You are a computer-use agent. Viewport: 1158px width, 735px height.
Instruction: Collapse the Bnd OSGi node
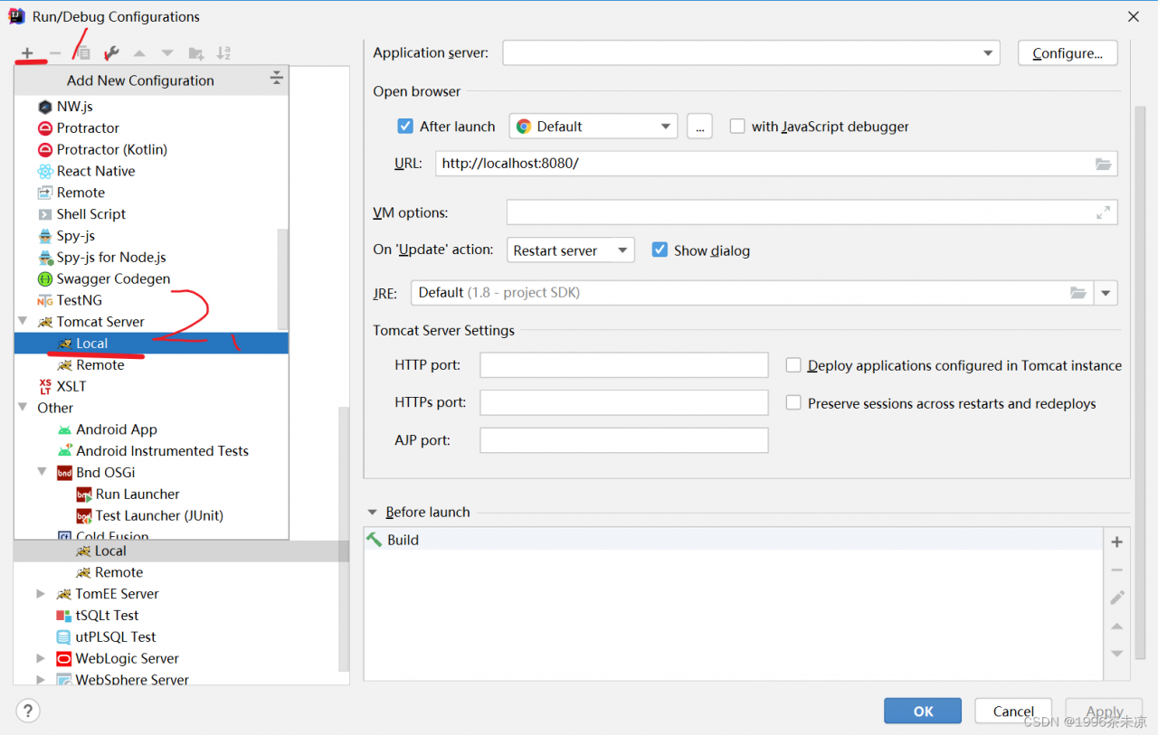42,472
